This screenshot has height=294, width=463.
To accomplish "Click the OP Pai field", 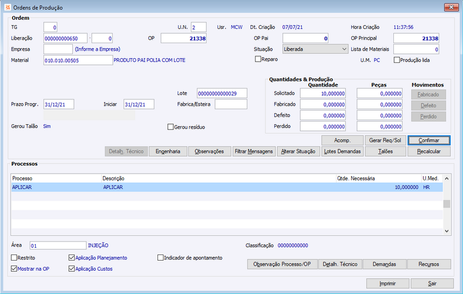I will click(306, 38).
